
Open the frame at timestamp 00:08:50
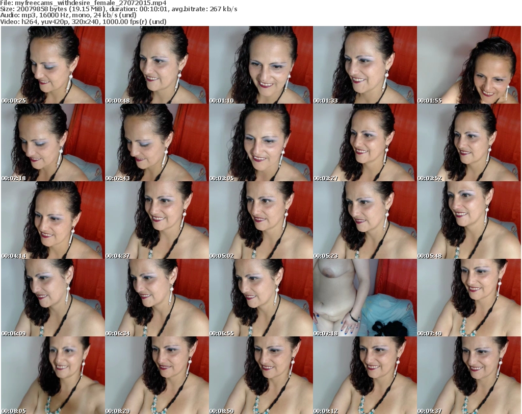261,375
